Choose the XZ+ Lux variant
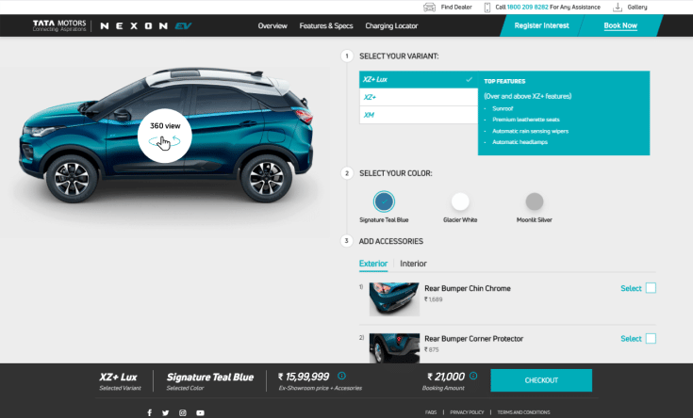This screenshot has height=418, width=693. pos(419,79)
